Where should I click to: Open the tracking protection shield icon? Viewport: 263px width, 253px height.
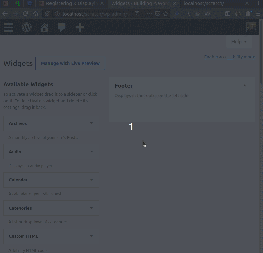click(47, 14)
